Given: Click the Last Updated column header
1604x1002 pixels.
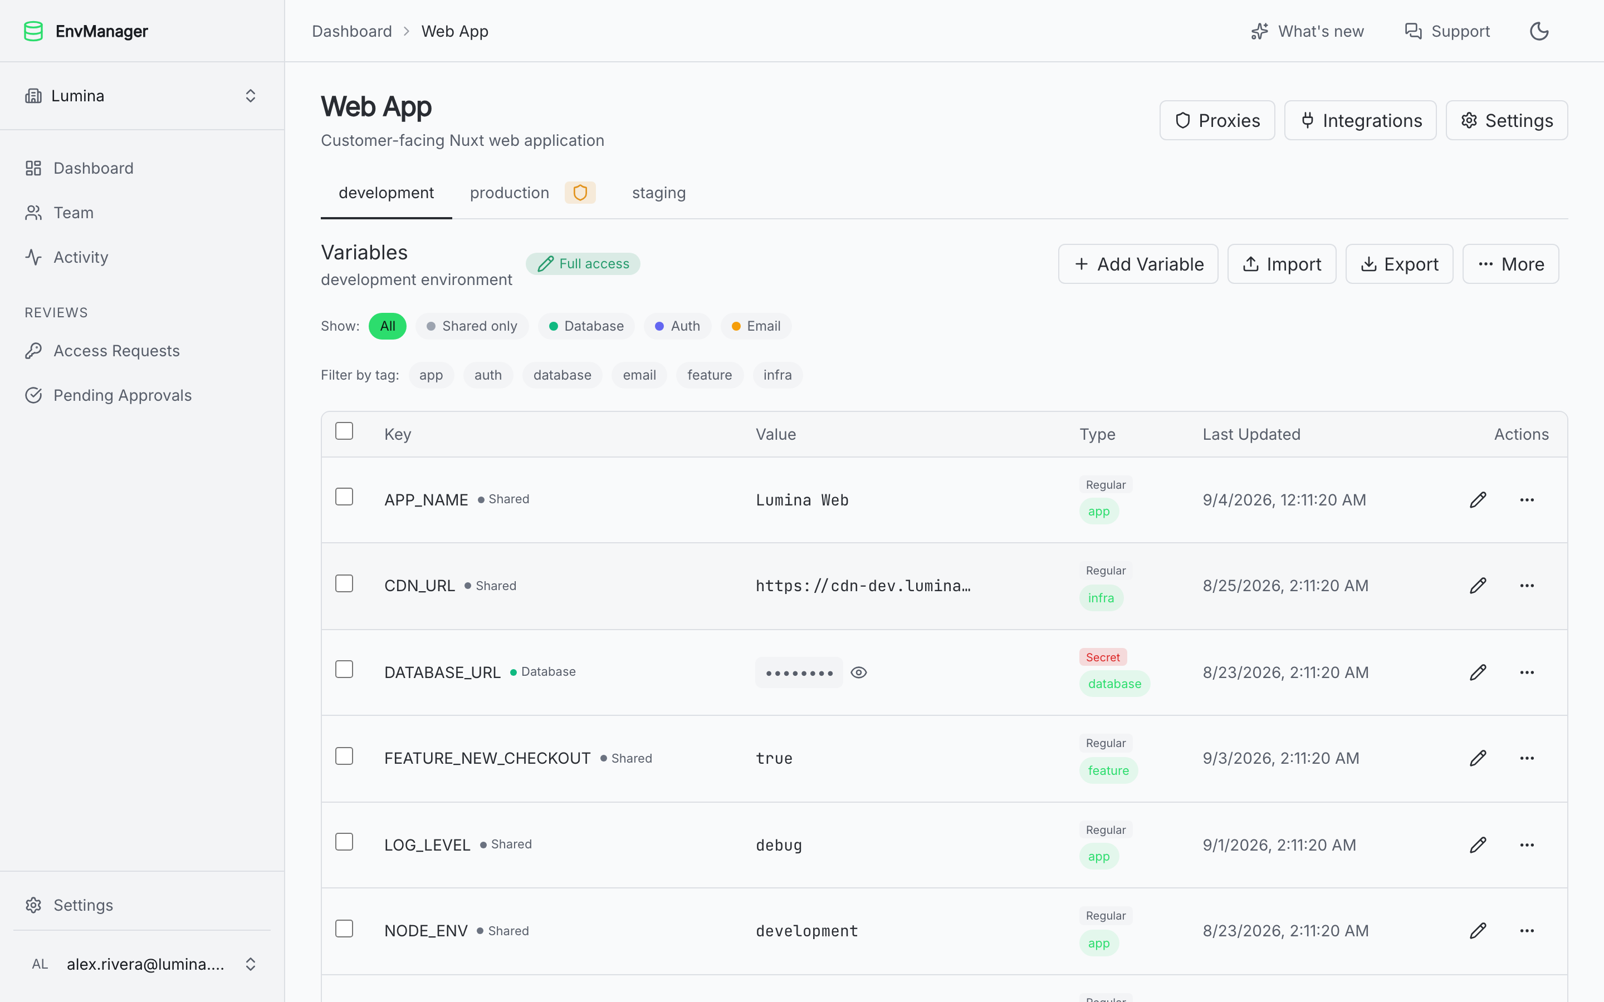Looking at the screenshot, I should click(x=1251, y=435).
